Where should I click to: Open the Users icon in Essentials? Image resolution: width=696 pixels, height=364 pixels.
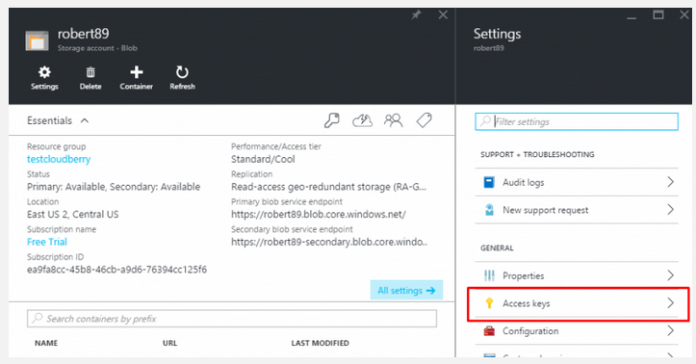click(394, 120)
